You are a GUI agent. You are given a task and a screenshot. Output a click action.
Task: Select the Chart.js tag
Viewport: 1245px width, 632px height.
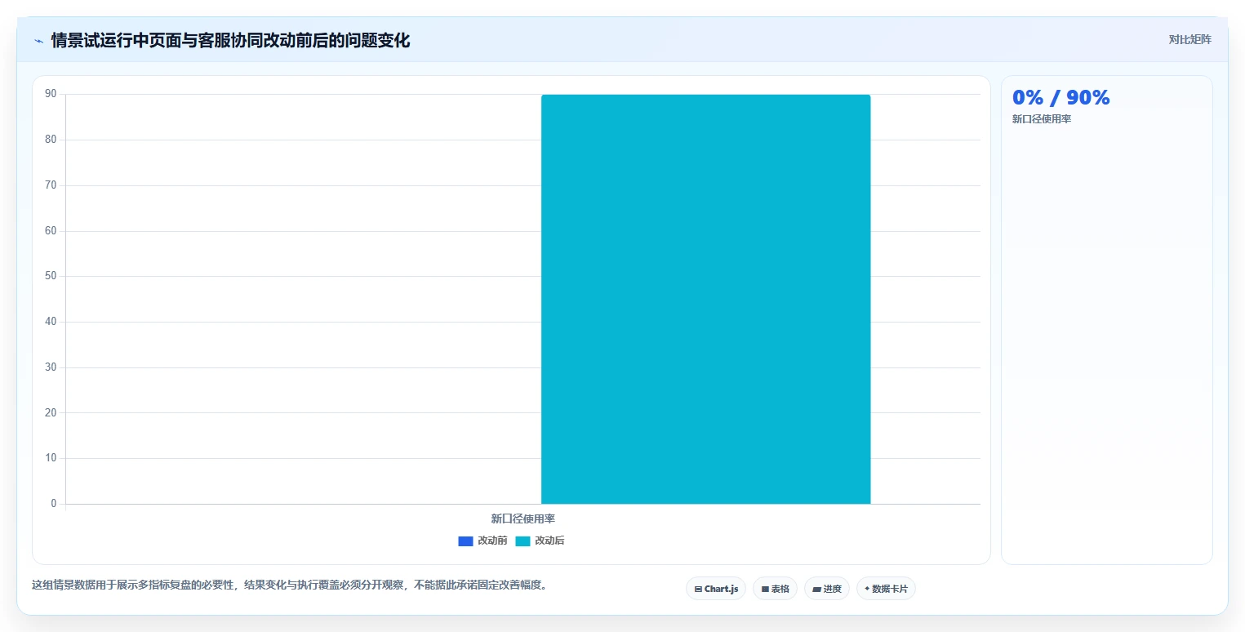coord(716,589)
